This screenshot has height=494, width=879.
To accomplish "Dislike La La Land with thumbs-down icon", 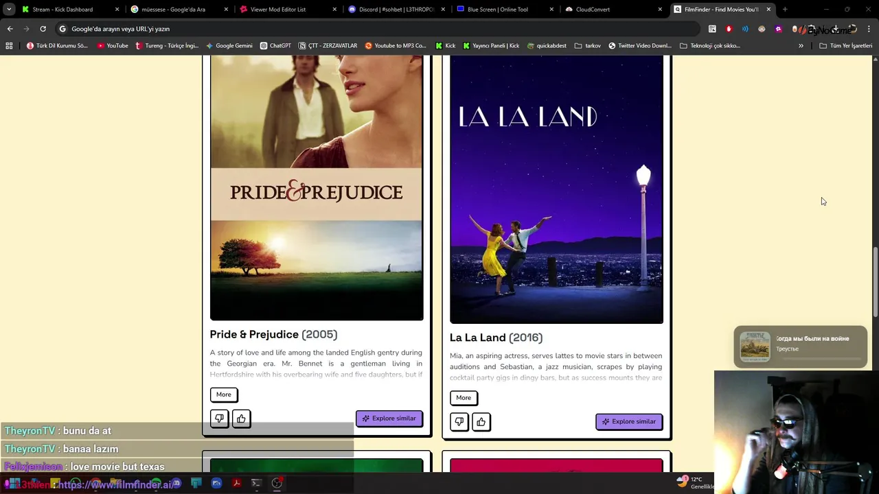I will [x=459, y=422].
